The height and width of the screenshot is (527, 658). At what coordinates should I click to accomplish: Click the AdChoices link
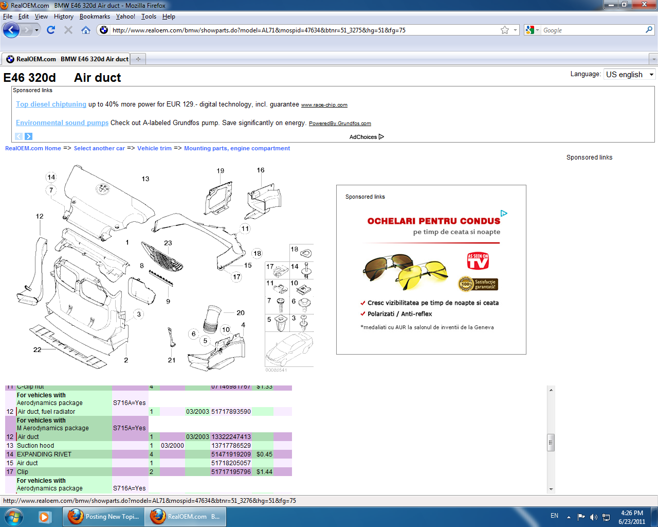click(x=367, y=137)
